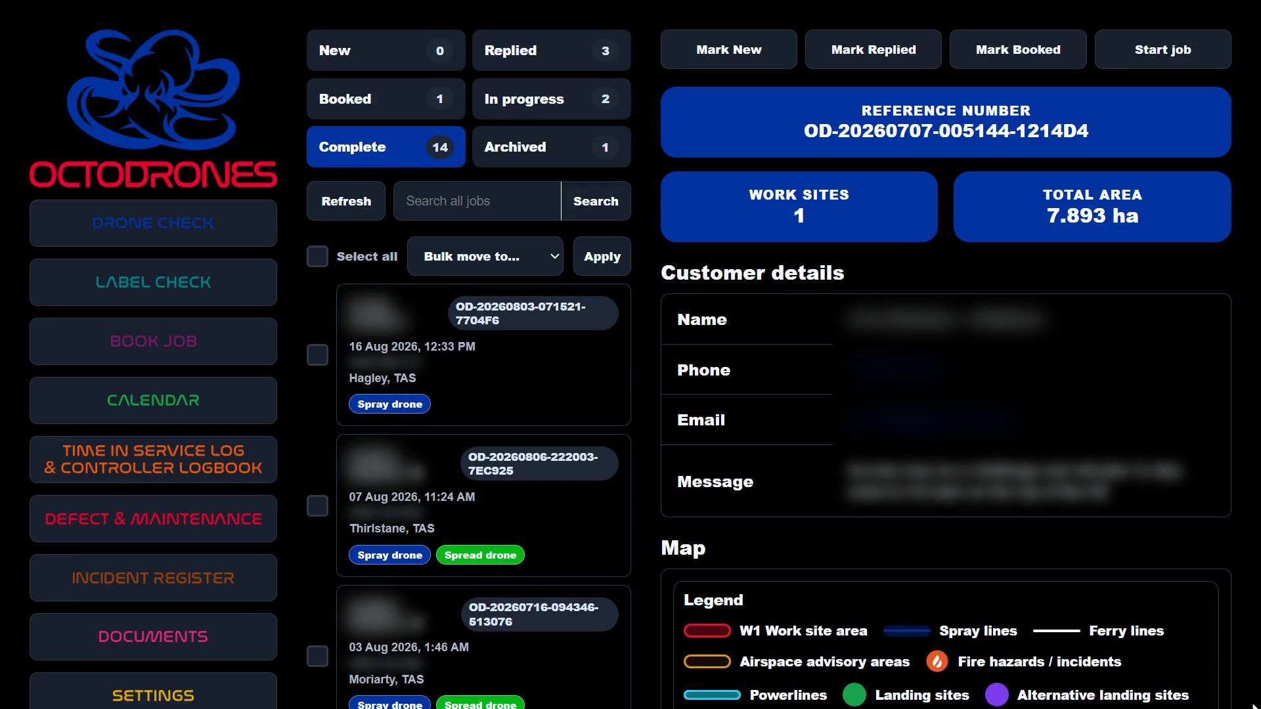Screen dimensions: 1261x709
Task: Check the Hagley, TAS job checkbox
Action: tap(317, 354)
